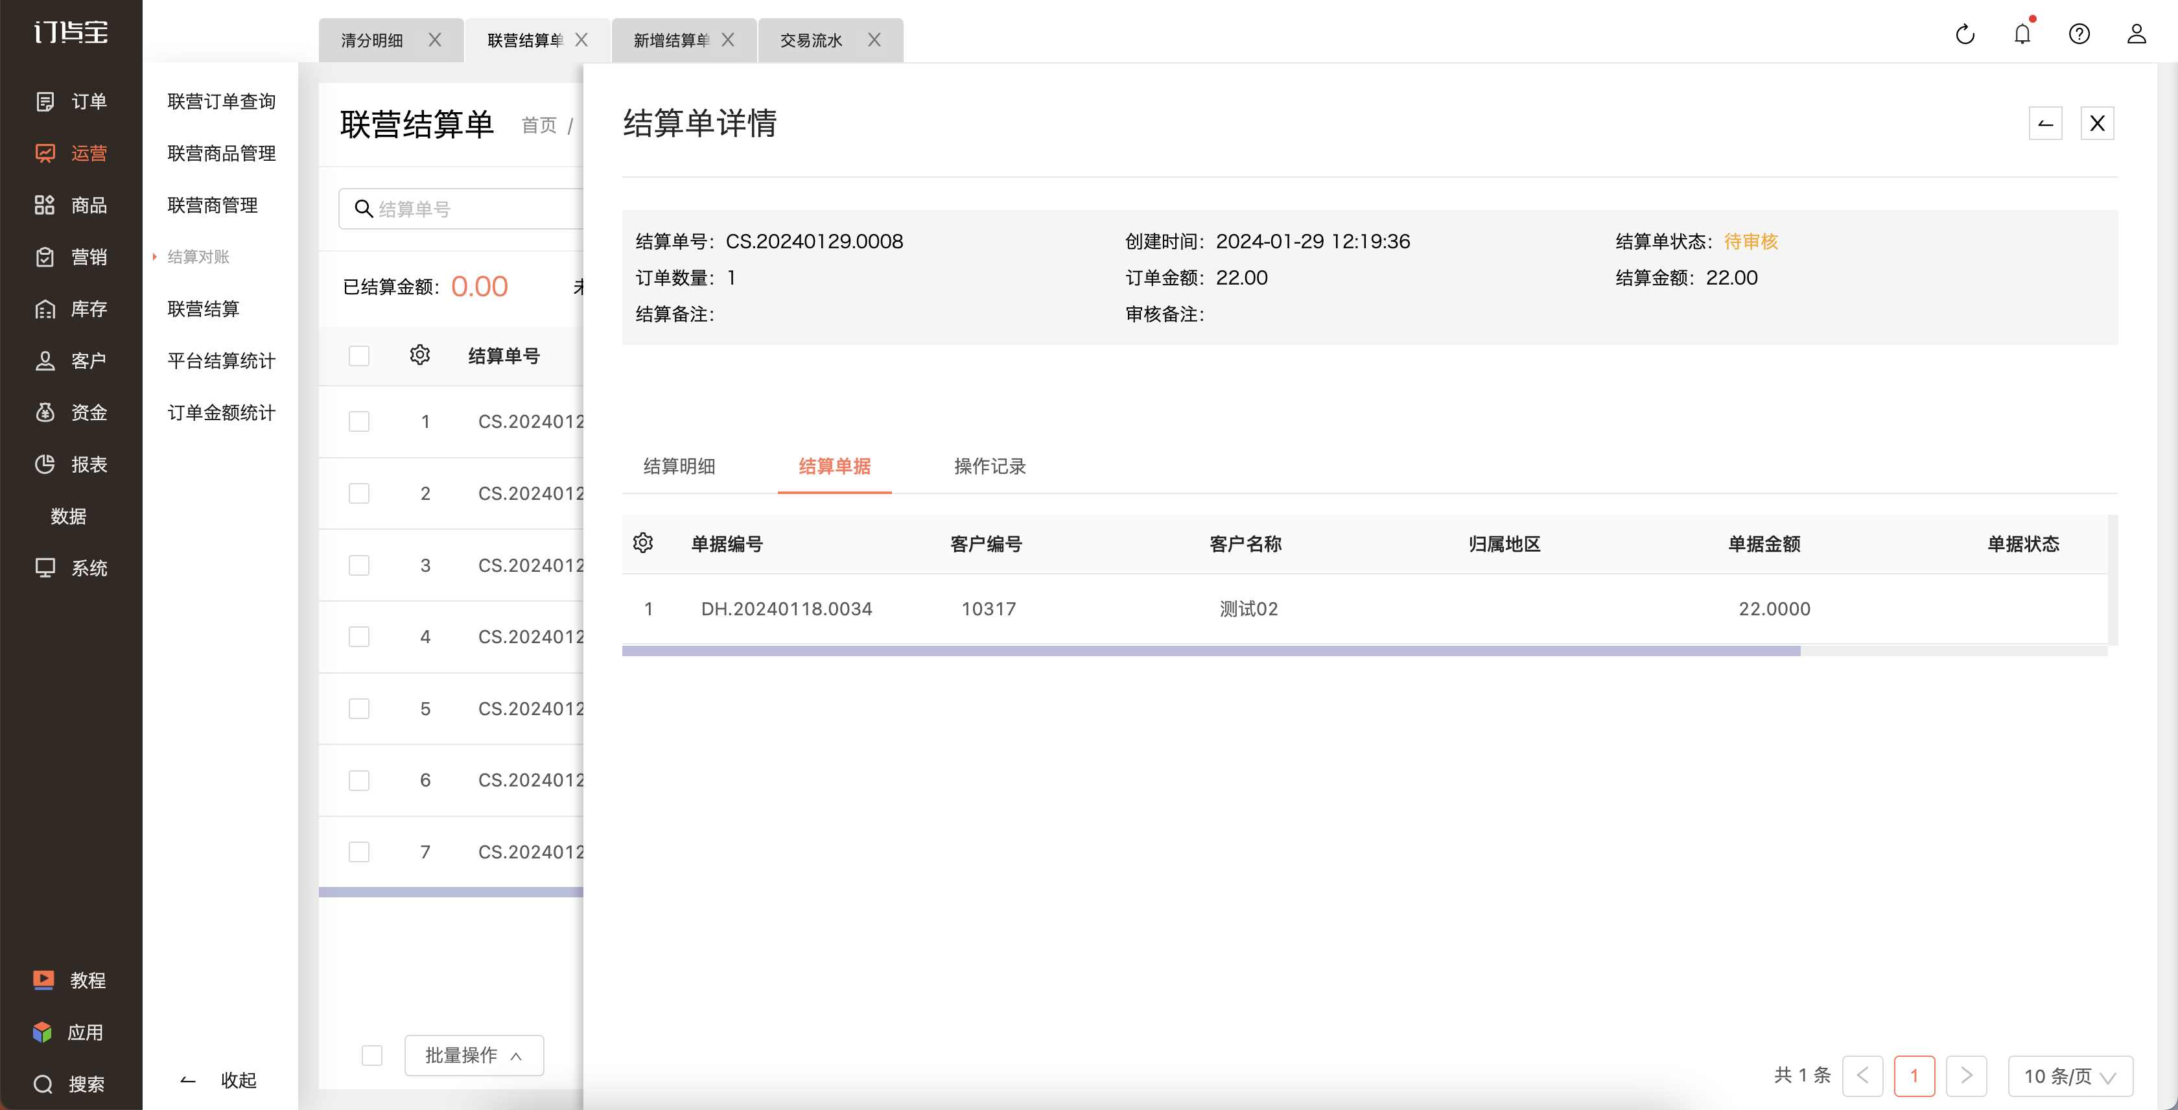Check the checkbox for row 1
The image size is (2178, 1110).
pyautogui.click(x=359, y=422)
